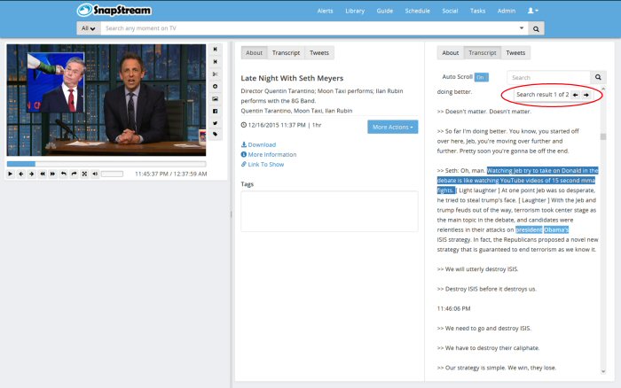Click the SnapStream logo
The image size is (621, 388).
114,11
